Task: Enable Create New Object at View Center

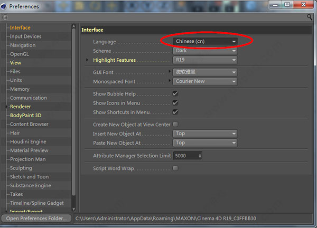Action: coord(175,125)
